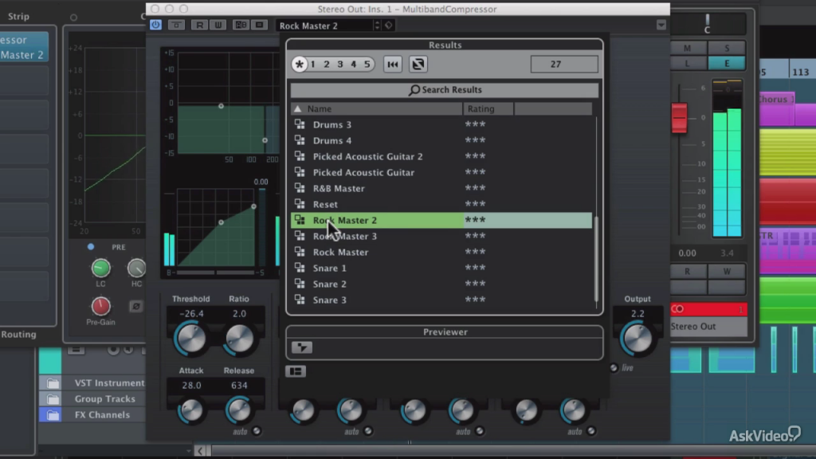Click the Release value 634
This screenshot has width=816, height=459.
(x=239, y=386)
